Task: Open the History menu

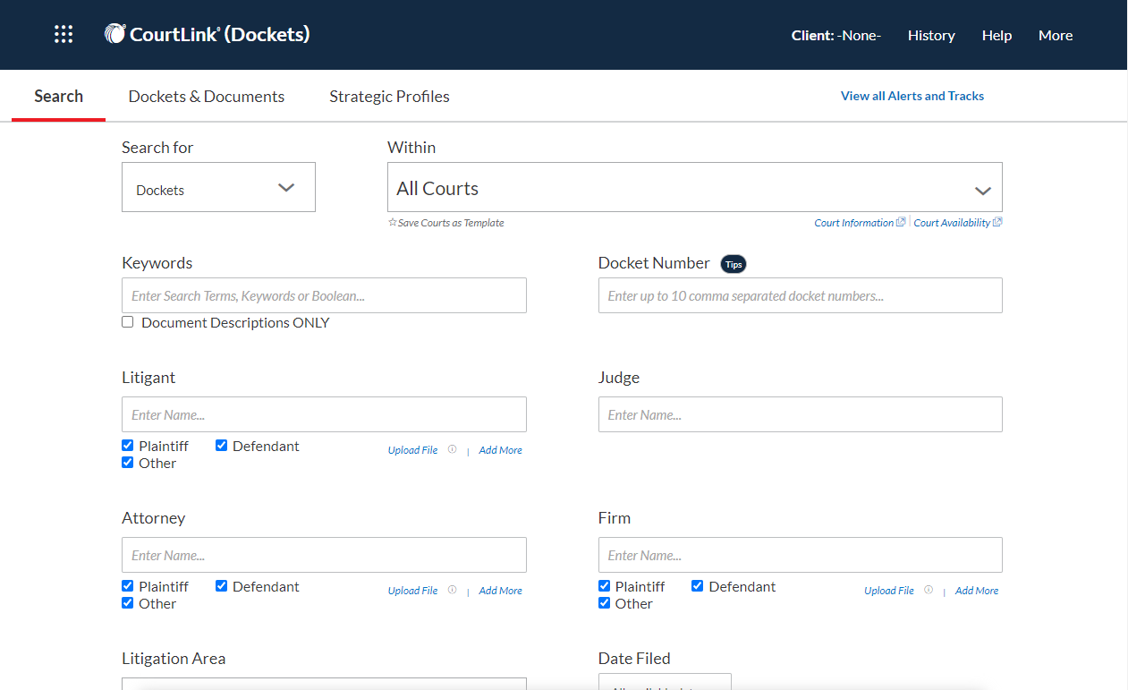Action: point(931,35)
